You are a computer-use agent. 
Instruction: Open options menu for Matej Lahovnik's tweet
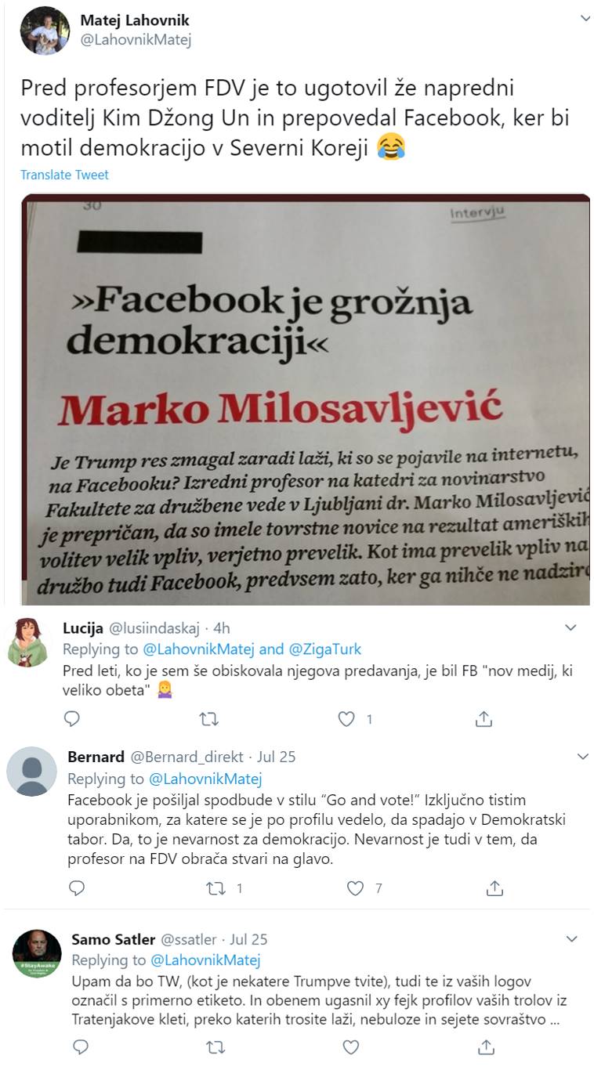pos(584,17)
